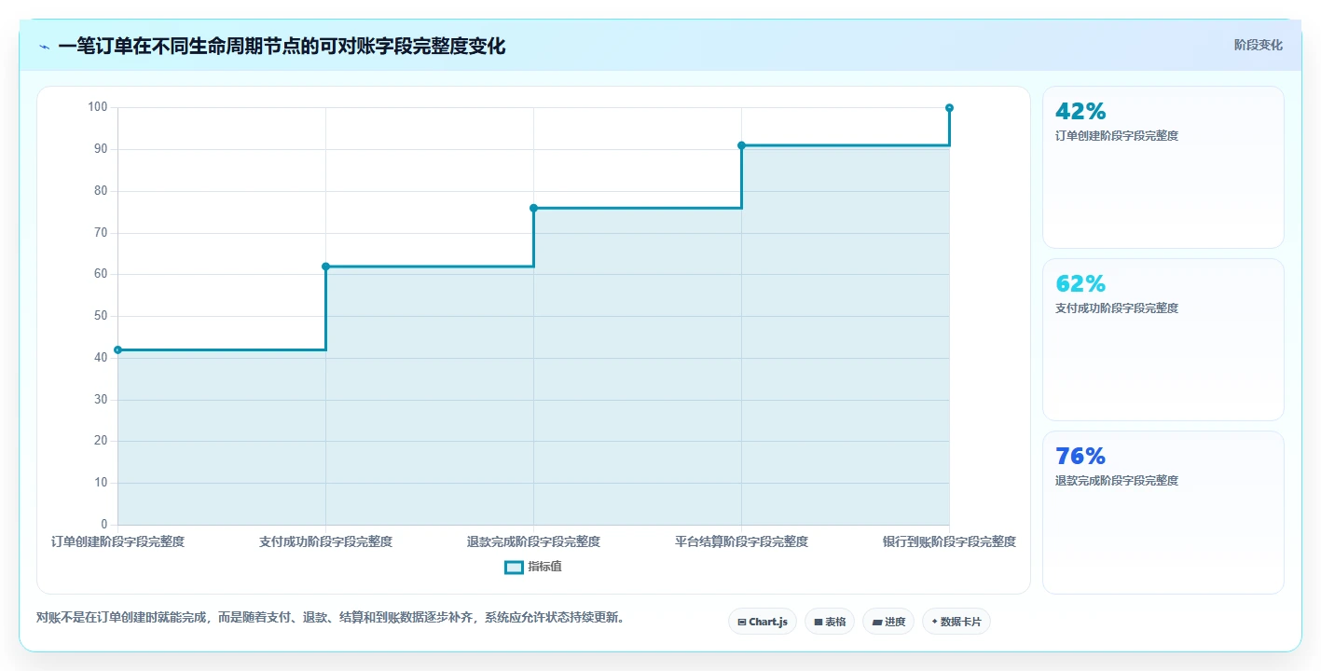The width and height of the screenshot is (1321, 671).
Task: Toggle the 指标值 legend color box
Action: [x=514, y=567]
